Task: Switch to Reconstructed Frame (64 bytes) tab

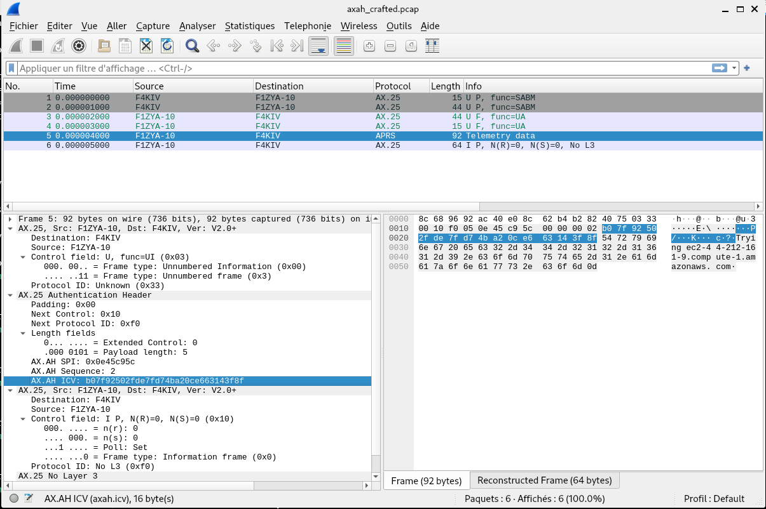Action: coord(544,480)
